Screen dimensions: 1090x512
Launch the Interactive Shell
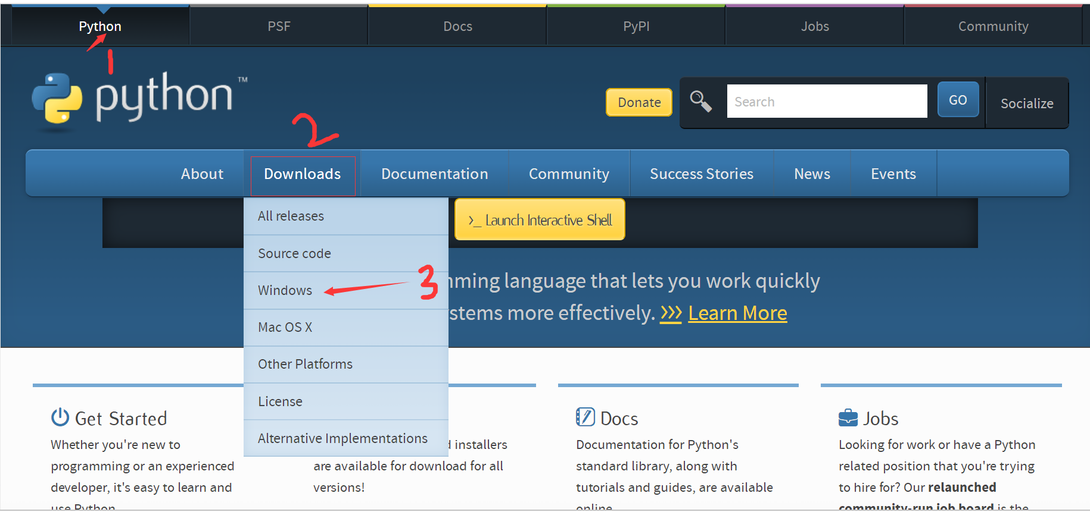540,219
